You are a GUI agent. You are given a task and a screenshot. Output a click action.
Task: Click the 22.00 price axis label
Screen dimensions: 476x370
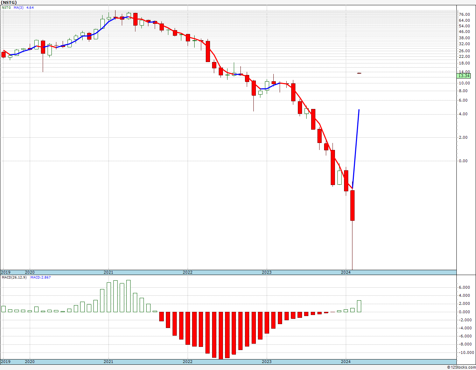point(464,56)
